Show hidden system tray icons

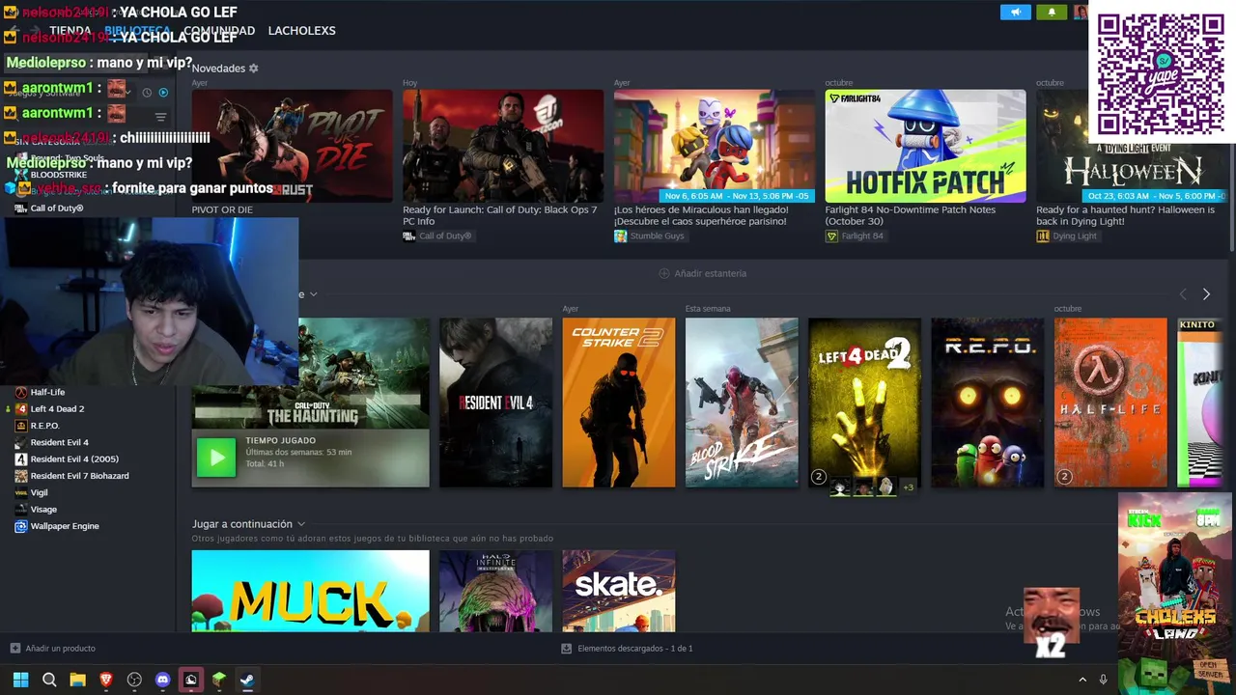point(1082,680)
